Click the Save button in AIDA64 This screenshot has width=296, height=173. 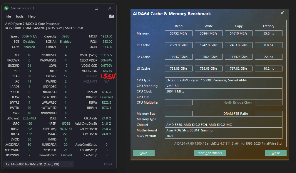[144, 153]
